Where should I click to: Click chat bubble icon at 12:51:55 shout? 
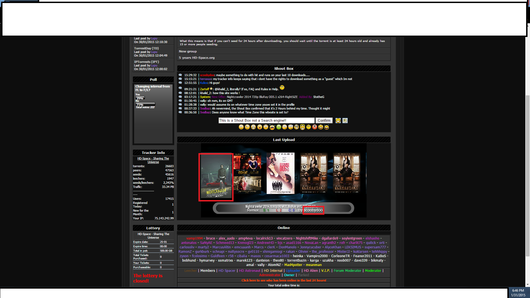pyautogui.click(x=180, y=83)
